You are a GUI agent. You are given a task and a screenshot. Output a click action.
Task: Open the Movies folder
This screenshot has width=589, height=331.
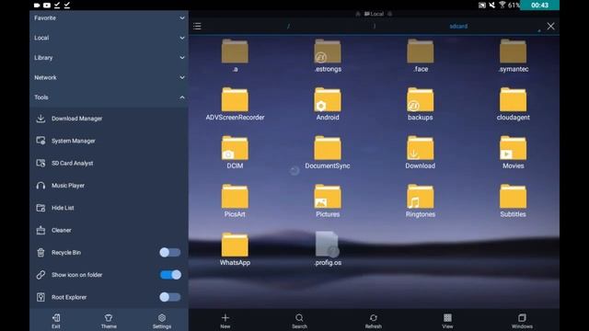(514, 152)
